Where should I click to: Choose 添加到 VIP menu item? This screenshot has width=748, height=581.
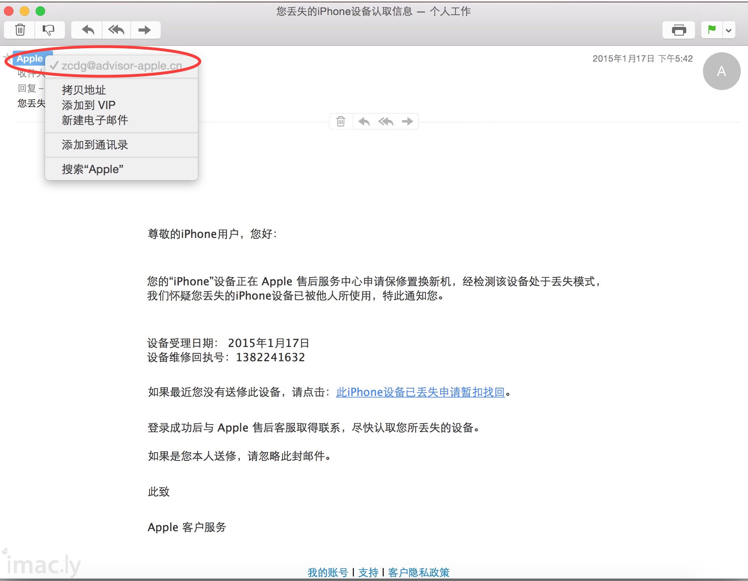pos(122,105)
